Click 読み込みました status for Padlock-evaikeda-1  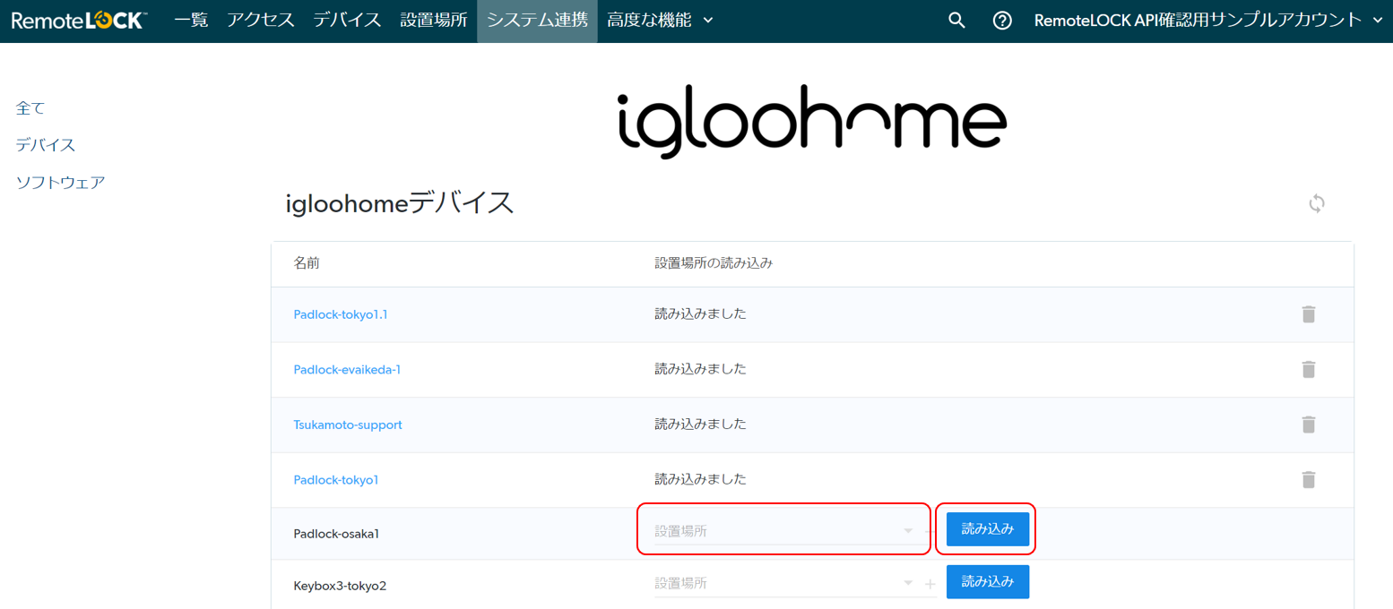[x=701, y=369]
